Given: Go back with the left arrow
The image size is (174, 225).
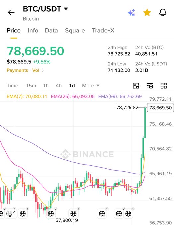Looking at the screenshot, I should click(x=11, y=12).
